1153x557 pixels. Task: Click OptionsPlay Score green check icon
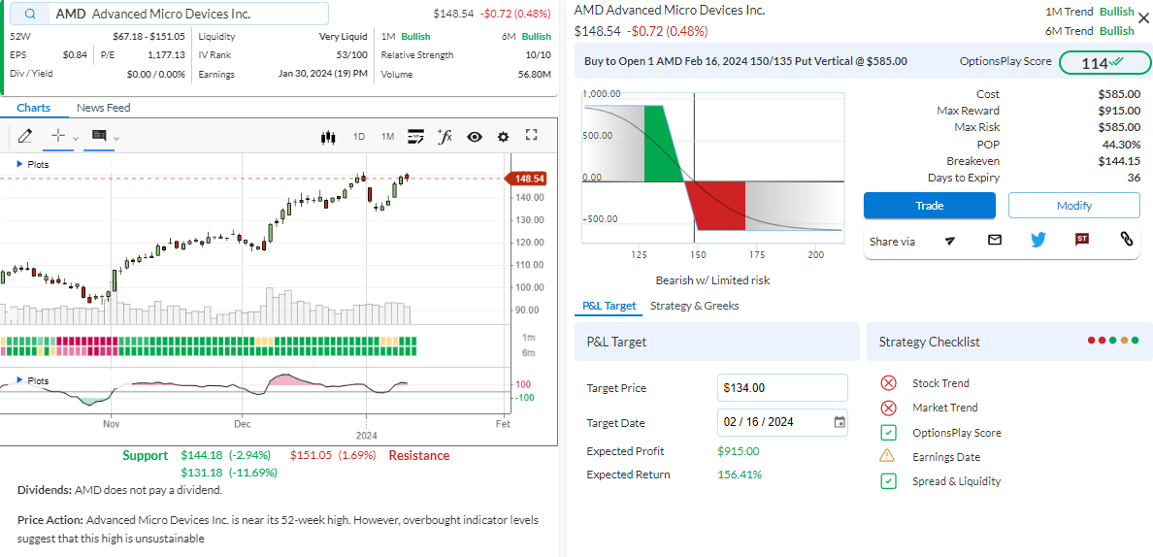[888, 433]
